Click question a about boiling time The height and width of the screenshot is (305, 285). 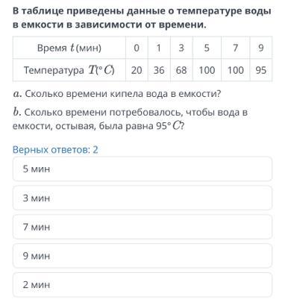click(117, 94)
